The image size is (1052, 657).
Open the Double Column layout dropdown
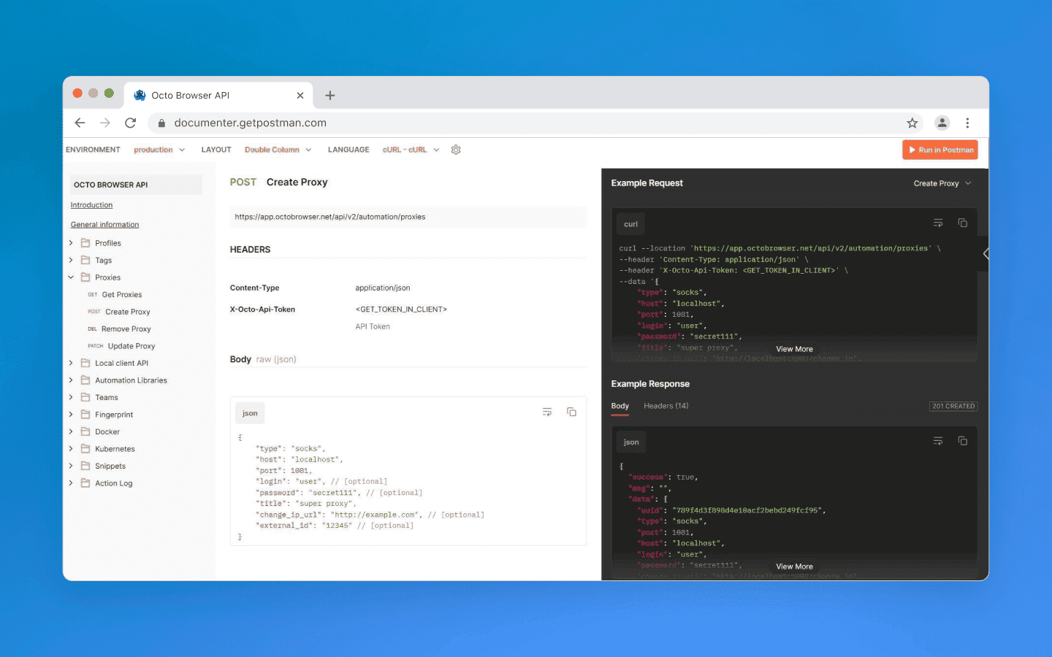tap(278, 150)
